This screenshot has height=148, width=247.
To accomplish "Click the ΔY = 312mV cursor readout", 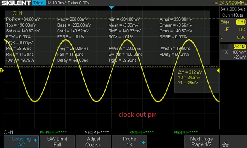I will [x=190, y=72].
